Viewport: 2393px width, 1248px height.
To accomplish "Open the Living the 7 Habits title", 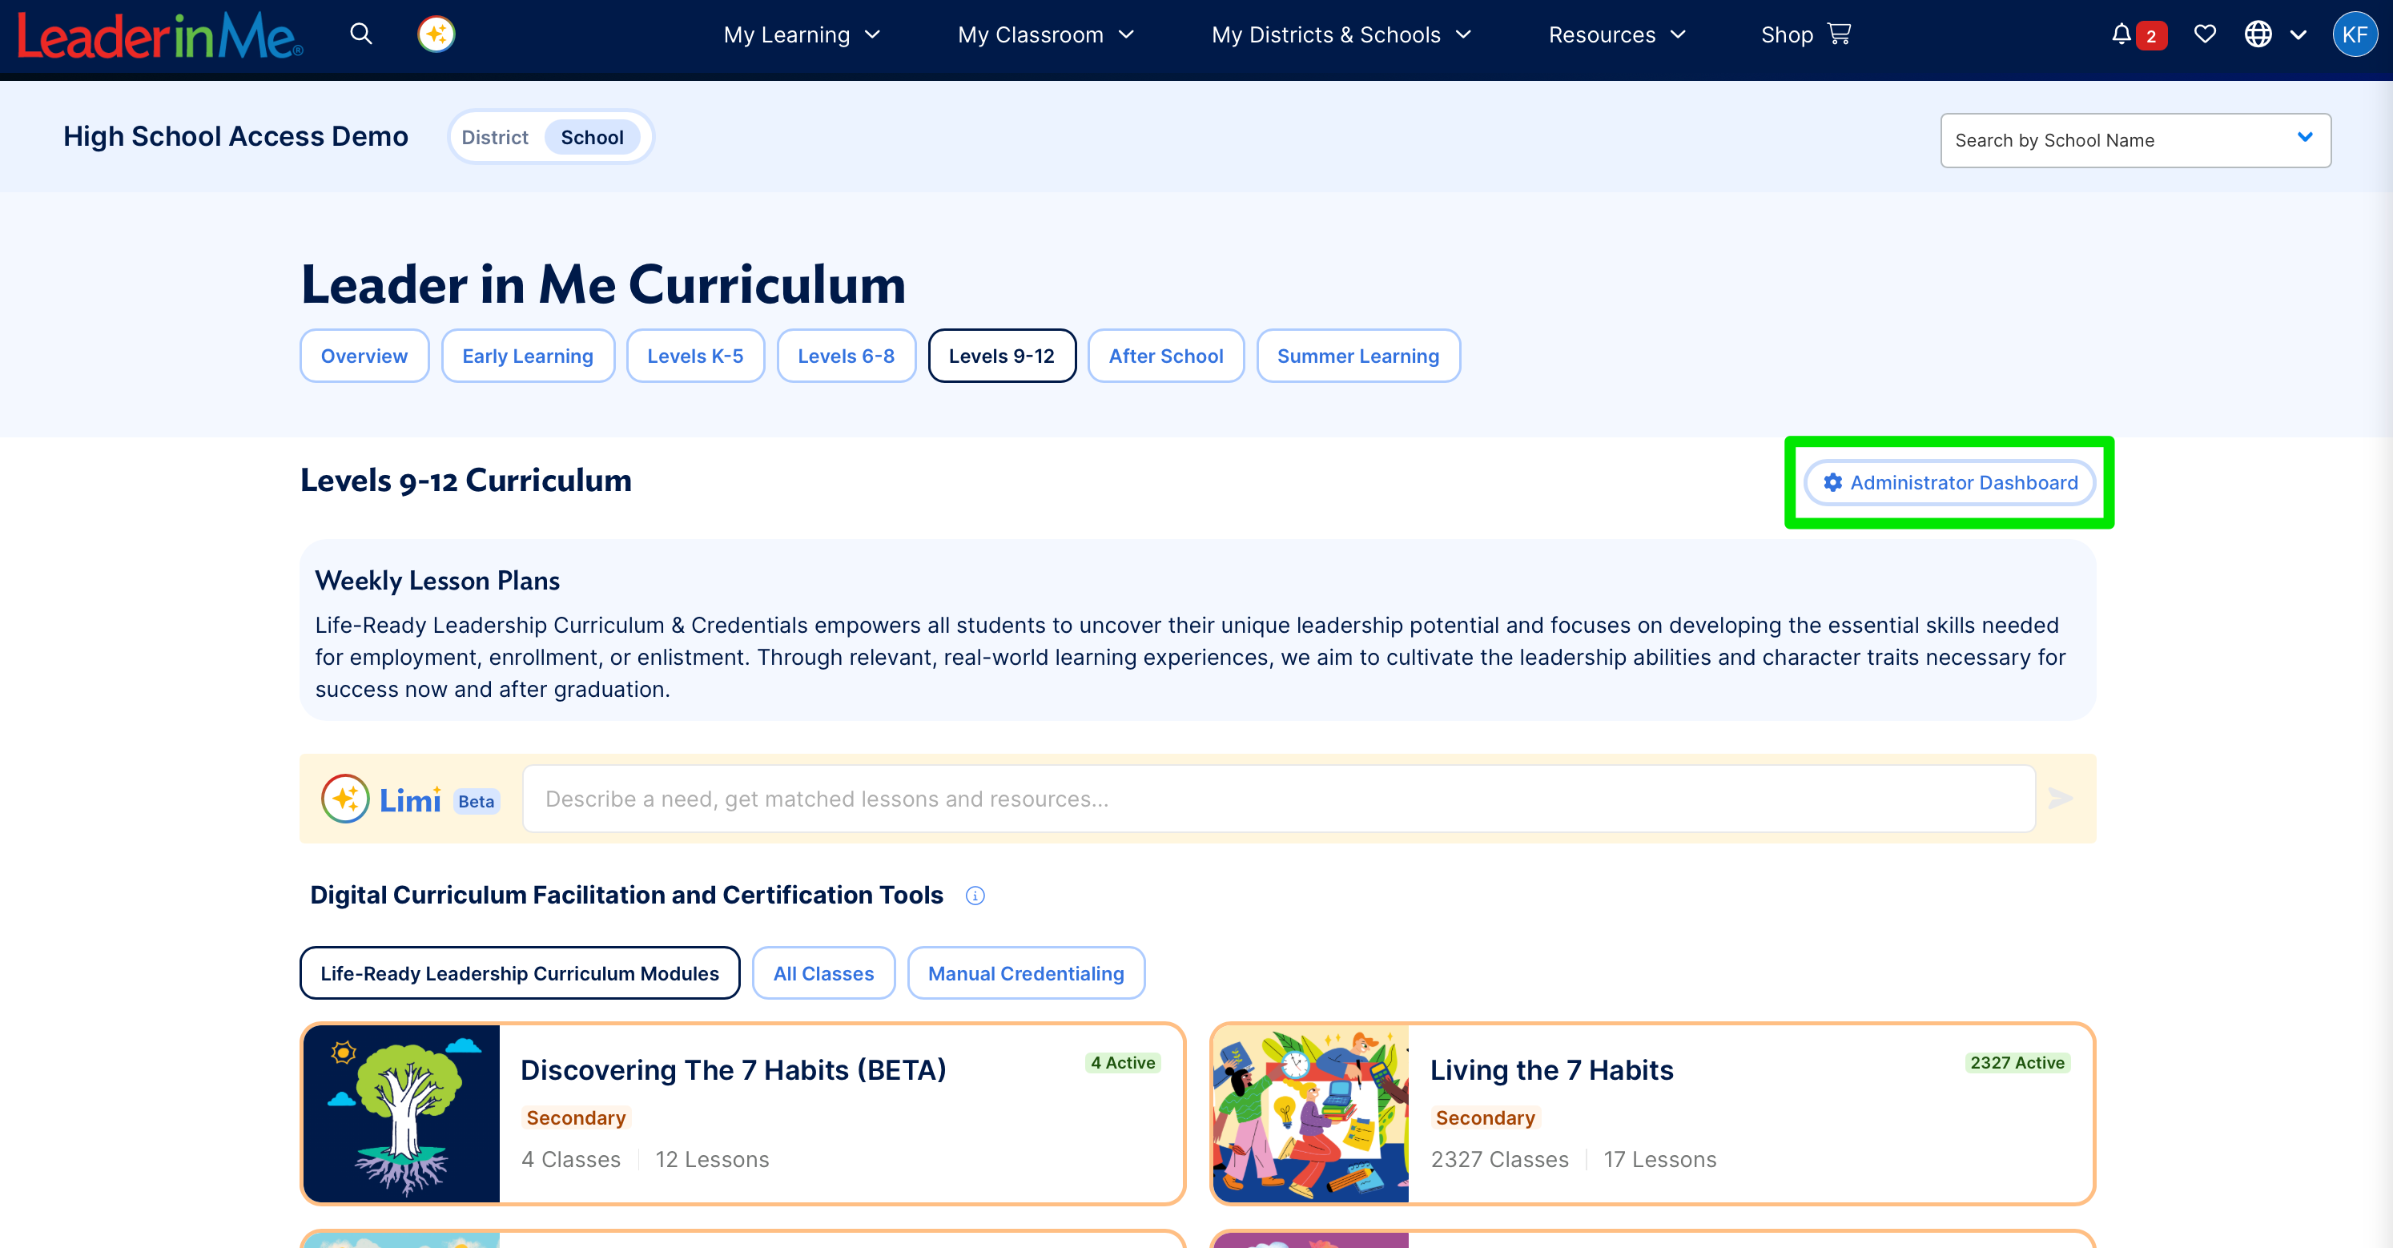I will 1551,1069.
